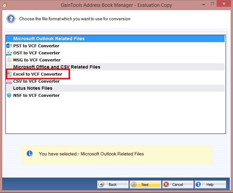
Task: Click the 'Choose the file format' instruction text
Action: (75, 19)
